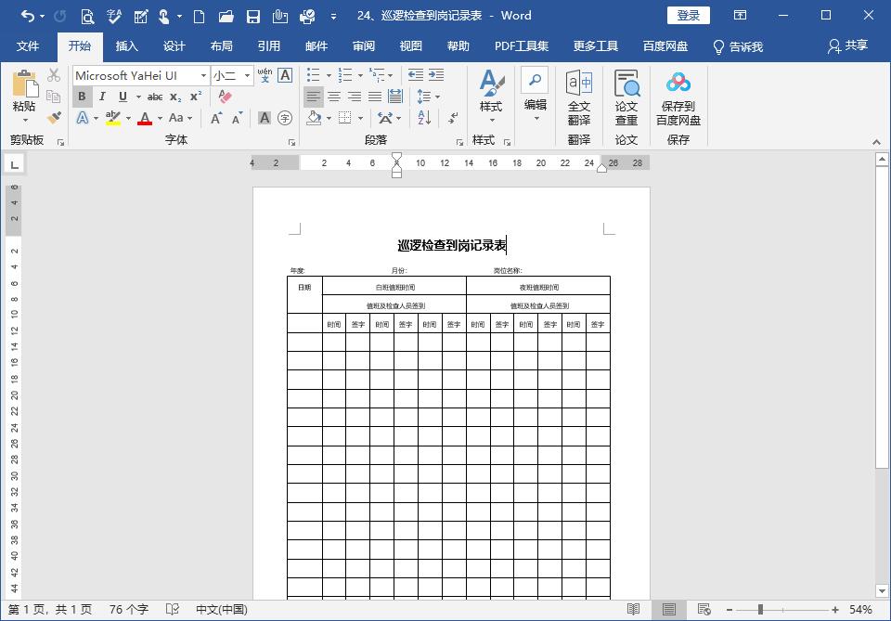Image resolution: width=891 pixels, height=621 pixels.
Task: Open the Styles gallery icon
Action: [491, 97]
